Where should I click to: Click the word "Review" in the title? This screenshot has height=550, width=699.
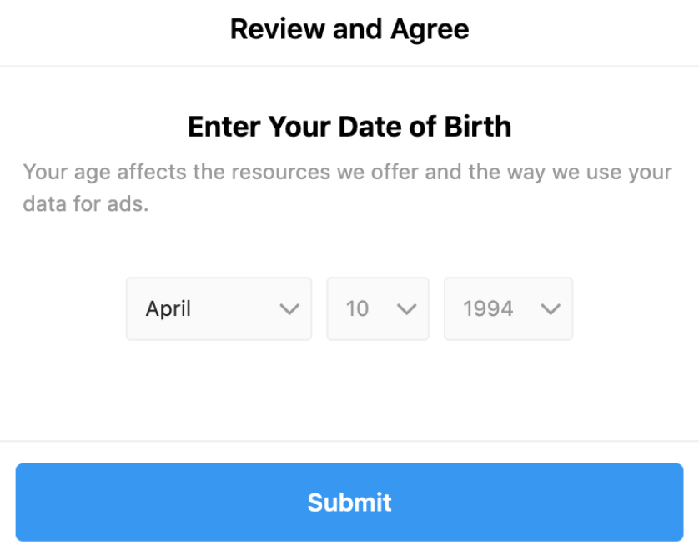click(x=277, y=29)
